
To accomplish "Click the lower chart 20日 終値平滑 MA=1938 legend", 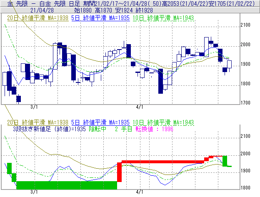I will coord(38,122).
